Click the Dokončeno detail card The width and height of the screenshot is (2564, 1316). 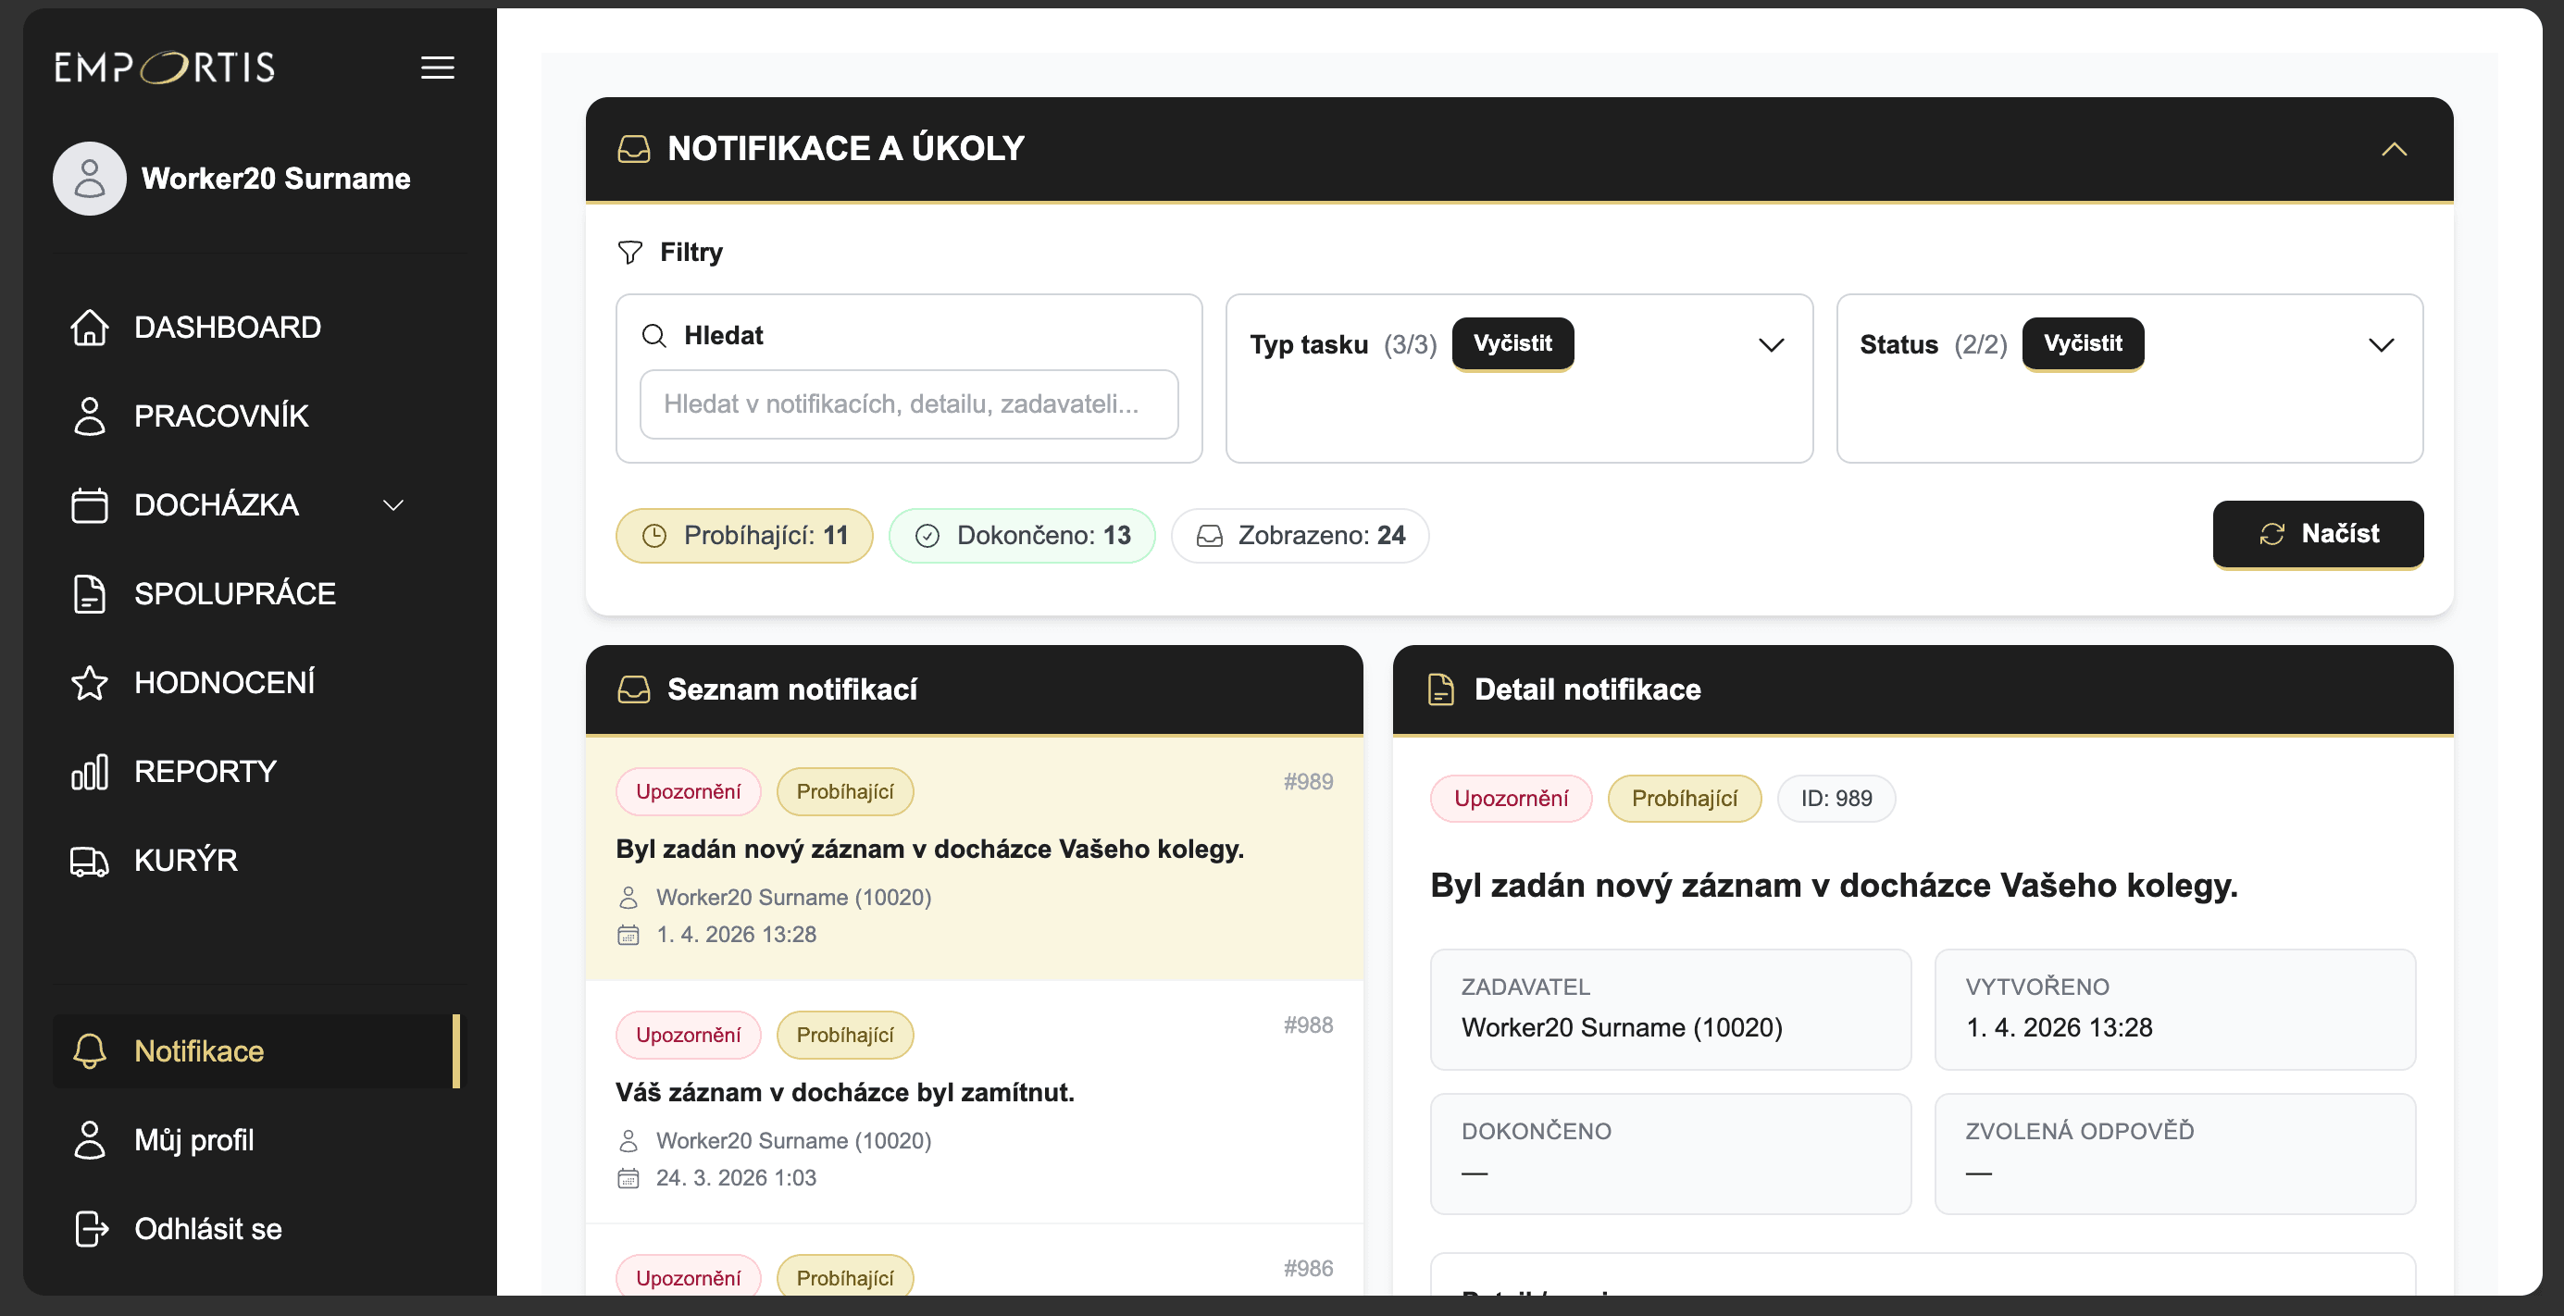(1670, 1154)
